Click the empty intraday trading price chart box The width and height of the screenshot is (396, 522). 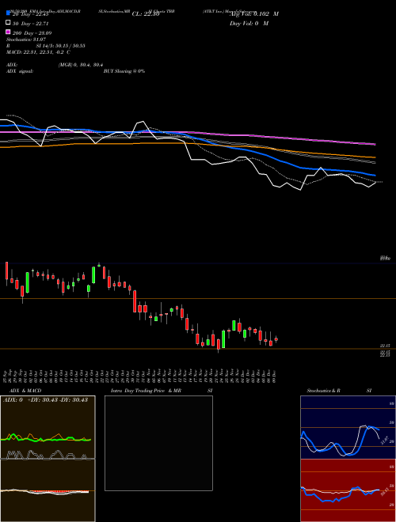point(158,443)
